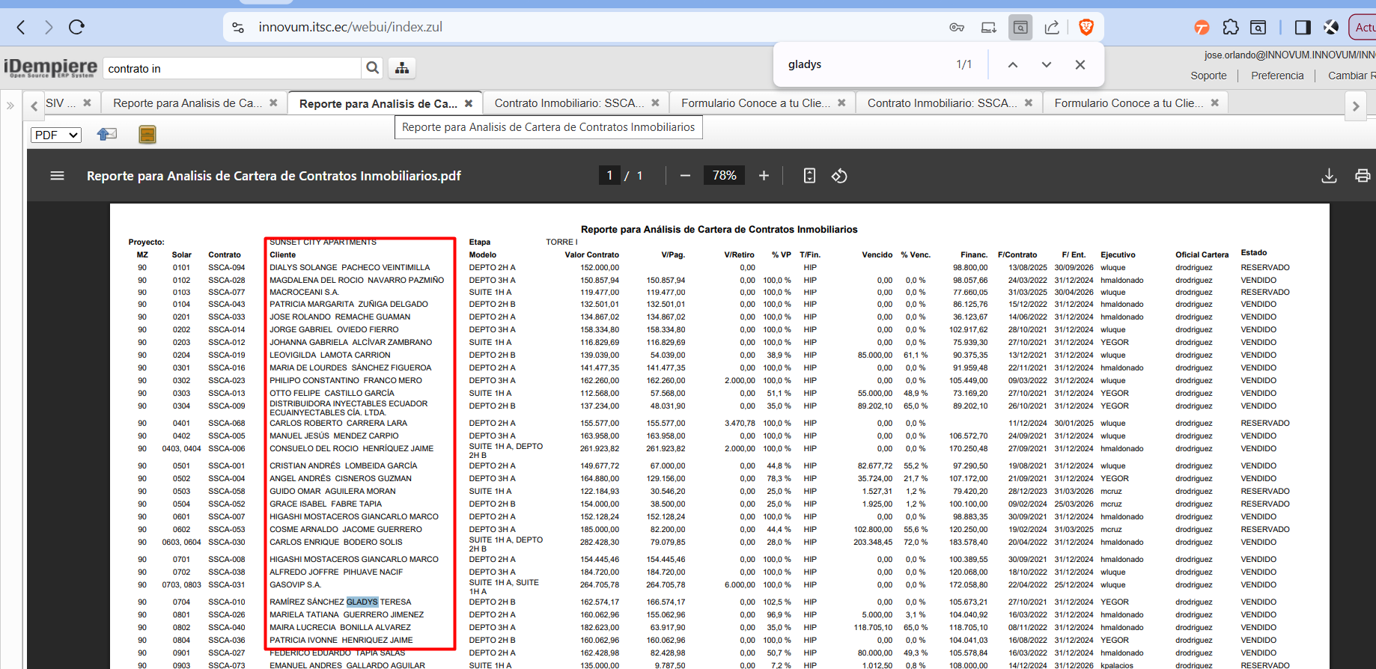1376x669 pixels.
Task: Click the PDF page number field
Action: click(x=609, y=176)
